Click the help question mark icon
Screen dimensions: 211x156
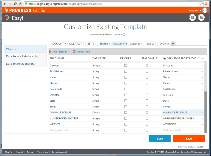pos(124,35)
